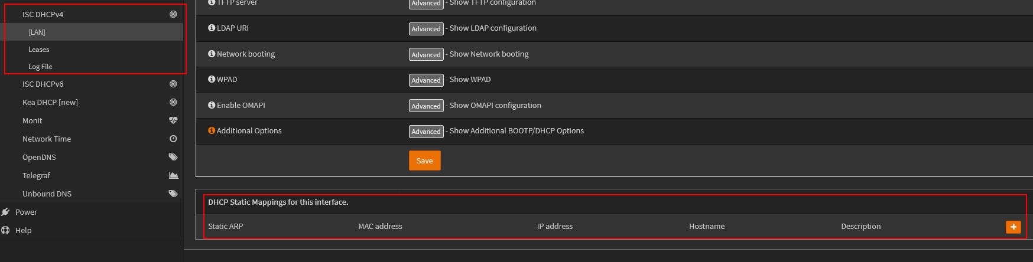Show advanced WPAD settings
Screen dimensions: 1033x262
pyautogui.click(x=426, y=80)
